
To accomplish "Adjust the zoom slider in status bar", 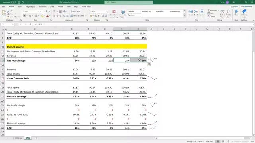I will pyautogui.click(x=241, y=141).
